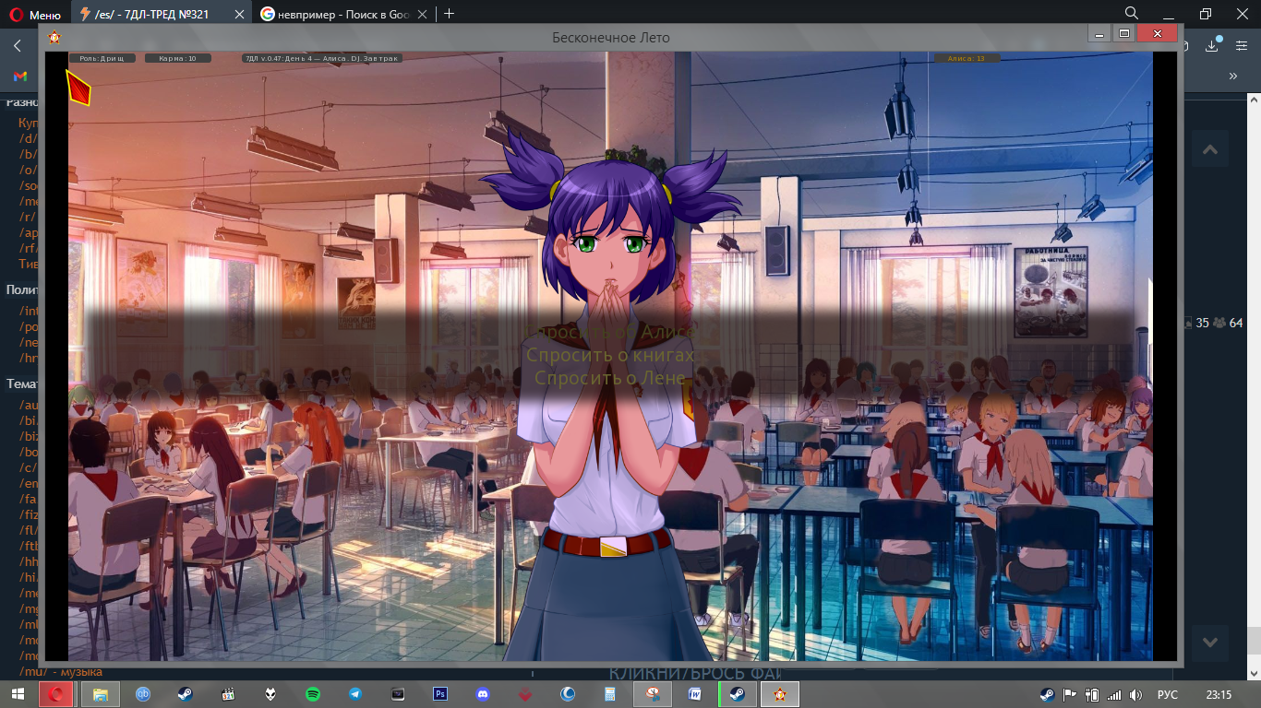Open the Action Center flag tray icon
Screen dimensions: 1261x708
pos(1071,694)
